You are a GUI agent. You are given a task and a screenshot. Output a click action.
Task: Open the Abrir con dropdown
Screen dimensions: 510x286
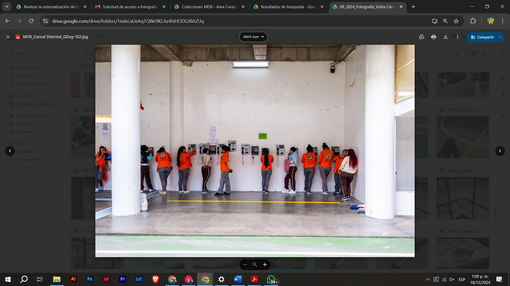253,37
